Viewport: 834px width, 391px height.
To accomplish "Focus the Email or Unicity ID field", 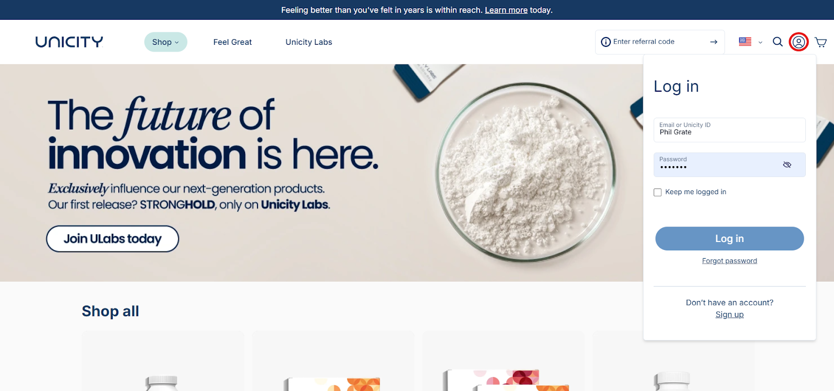I will [729, 130].
